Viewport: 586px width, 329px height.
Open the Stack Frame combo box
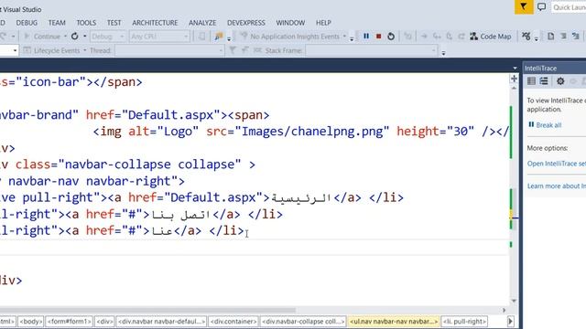click(x=371, y=50)
